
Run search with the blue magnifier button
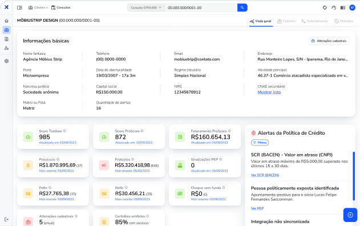coord(242,7)
